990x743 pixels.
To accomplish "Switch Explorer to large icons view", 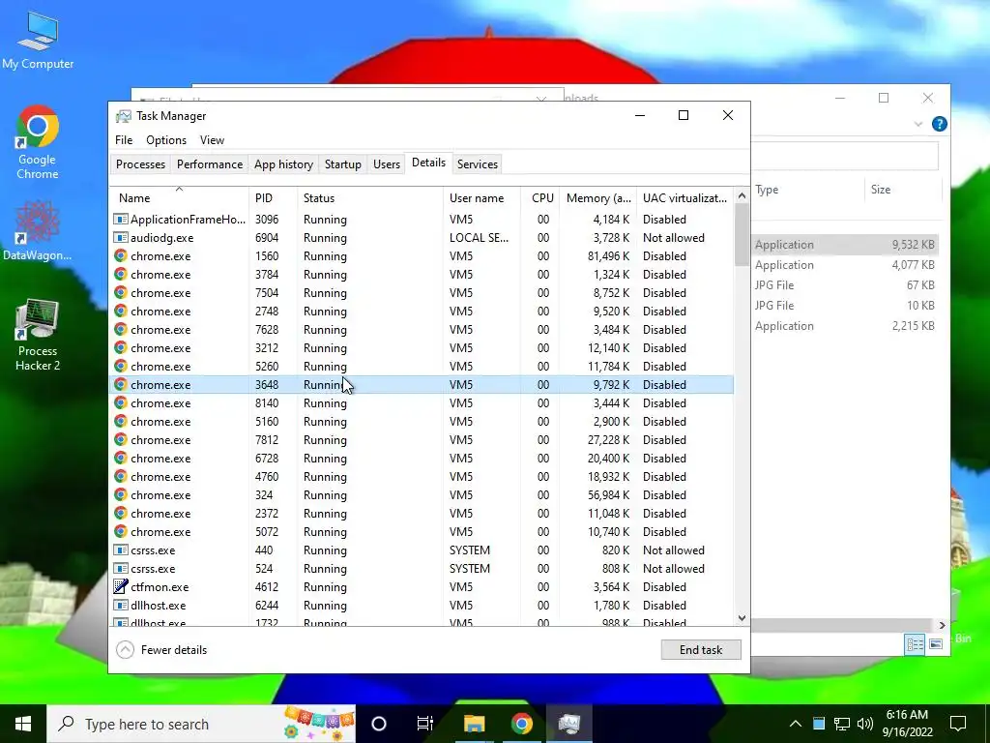I will (x=936, y=643).
